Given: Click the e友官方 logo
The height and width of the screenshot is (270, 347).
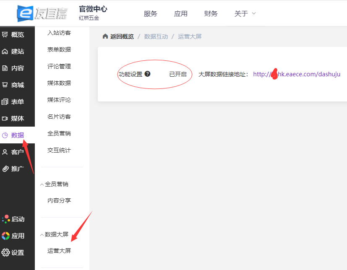Looking at the screenshot, I should pyautogui.click(x=42, y=13).
